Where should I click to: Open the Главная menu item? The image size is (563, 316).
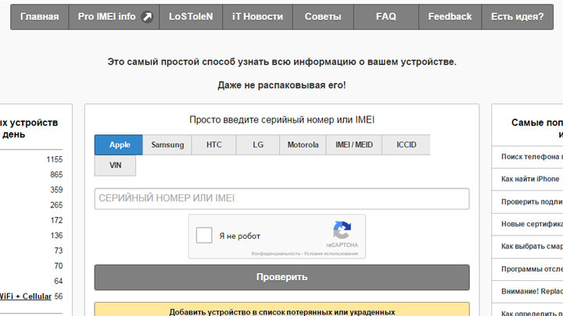(x=40, y=17)
